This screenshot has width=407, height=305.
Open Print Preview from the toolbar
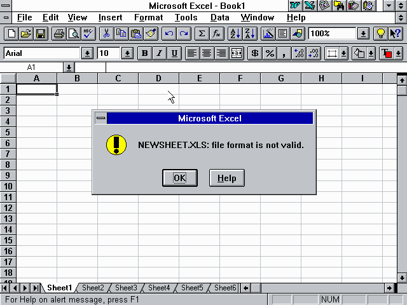(74, 34)
